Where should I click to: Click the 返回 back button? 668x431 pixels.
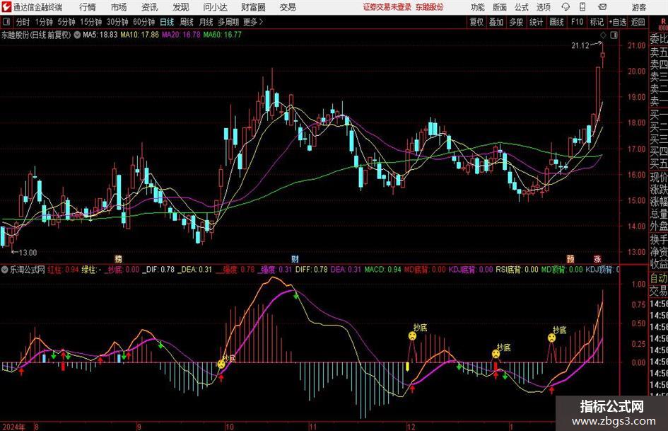pyautogui.click(x=638, y=22)
